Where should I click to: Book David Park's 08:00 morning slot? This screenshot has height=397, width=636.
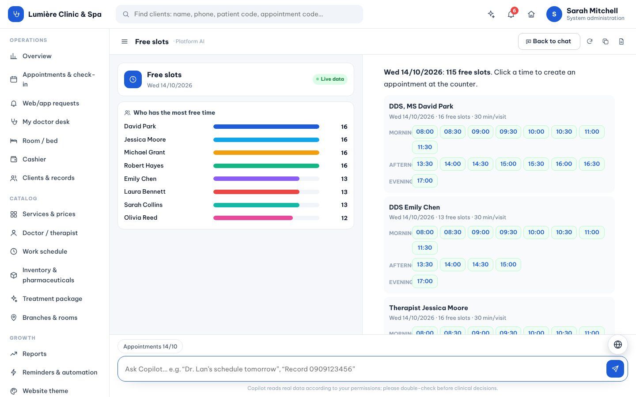(425, 131)
